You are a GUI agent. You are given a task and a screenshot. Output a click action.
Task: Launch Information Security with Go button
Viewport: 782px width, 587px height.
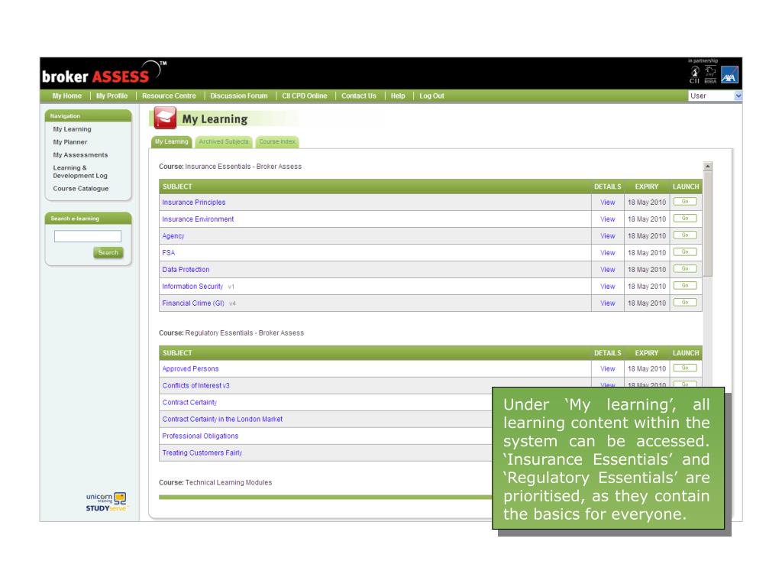click(685, 286)
